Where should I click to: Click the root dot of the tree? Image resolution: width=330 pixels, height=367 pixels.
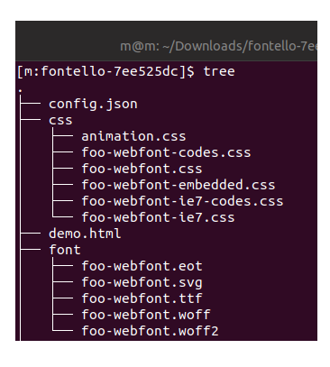[x=20, y=90]
